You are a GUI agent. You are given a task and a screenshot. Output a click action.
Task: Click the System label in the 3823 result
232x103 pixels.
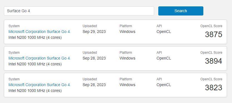(x=14, y=79)
